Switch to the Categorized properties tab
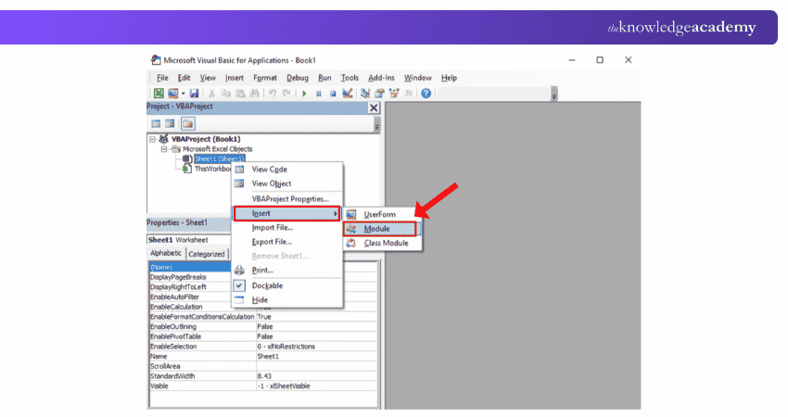Viewport: 788px width, 417px height. (x=207, y=254)
